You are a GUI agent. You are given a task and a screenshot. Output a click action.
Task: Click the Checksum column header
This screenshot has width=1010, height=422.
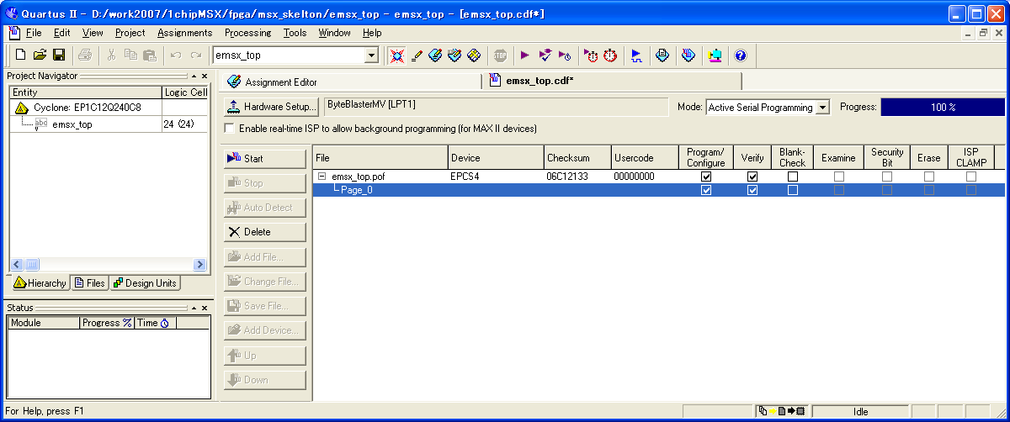click(x=577, y=157)
